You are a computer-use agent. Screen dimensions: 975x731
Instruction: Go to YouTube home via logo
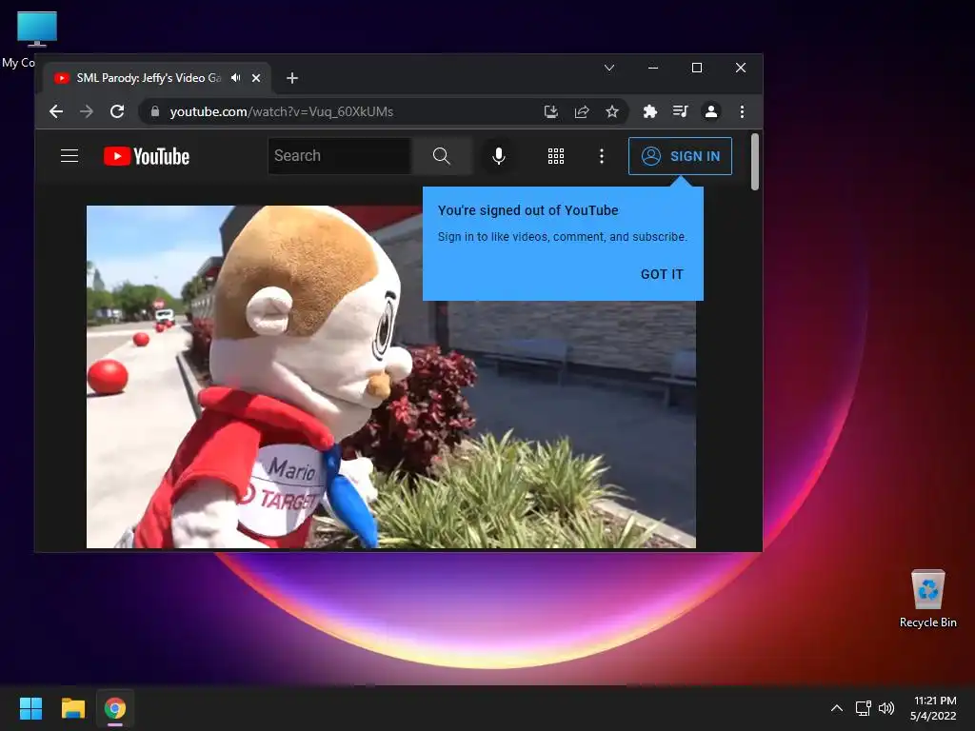[x=147, y=156]
